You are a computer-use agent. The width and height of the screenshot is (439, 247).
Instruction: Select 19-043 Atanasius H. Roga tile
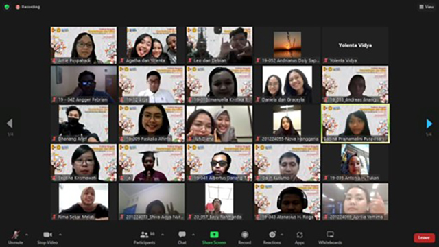(287, 202)
